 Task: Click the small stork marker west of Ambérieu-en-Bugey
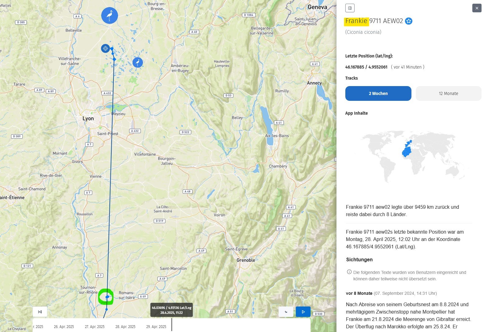[138, 62]
